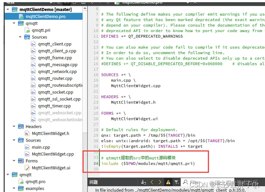The image size is (265, 192).
Task: Click the INSTALLS += target line
Action: 152,146
